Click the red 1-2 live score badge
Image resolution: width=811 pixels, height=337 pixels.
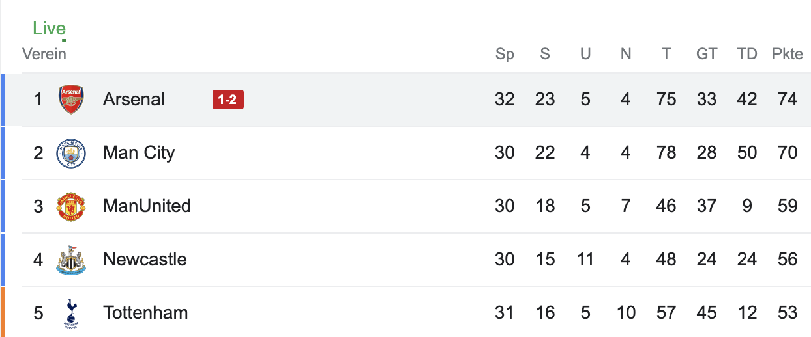tap(228, 100)
